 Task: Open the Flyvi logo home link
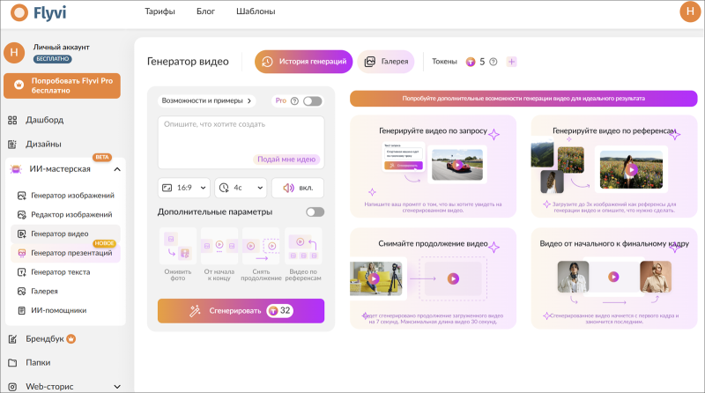coord(38,12)
